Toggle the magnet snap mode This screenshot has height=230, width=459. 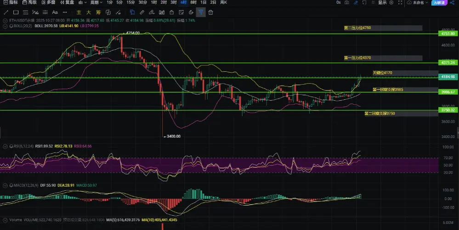point(191,12)
